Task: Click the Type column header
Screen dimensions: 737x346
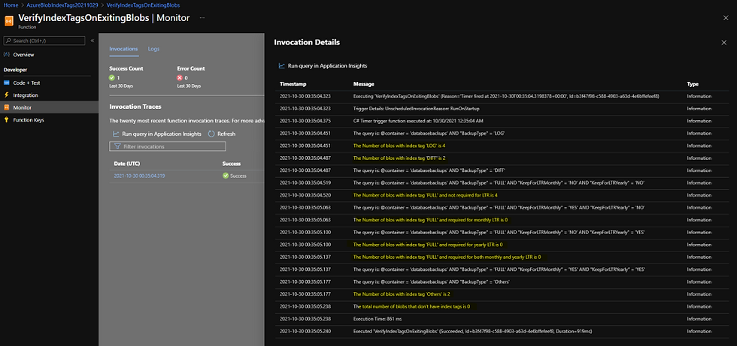Action: click(x=693, y=84)
